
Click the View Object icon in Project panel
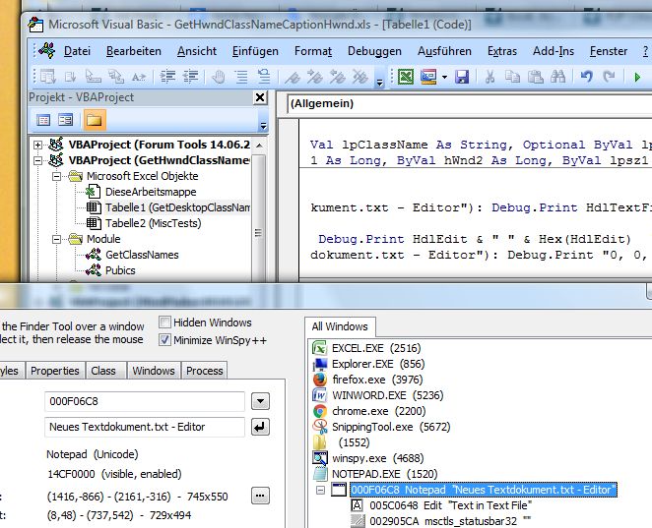[x=65, y=120]
